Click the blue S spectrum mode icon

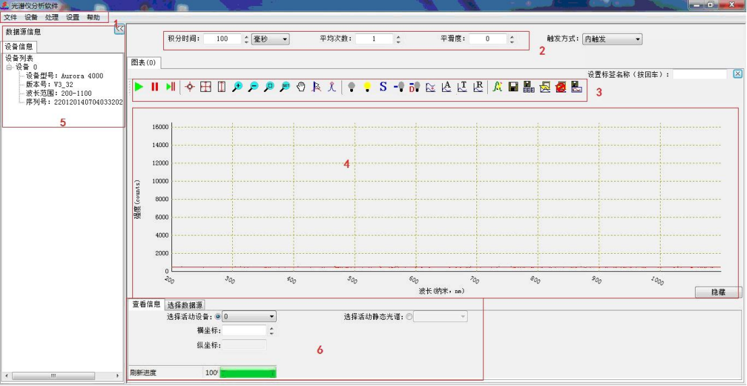coord(383,87)
